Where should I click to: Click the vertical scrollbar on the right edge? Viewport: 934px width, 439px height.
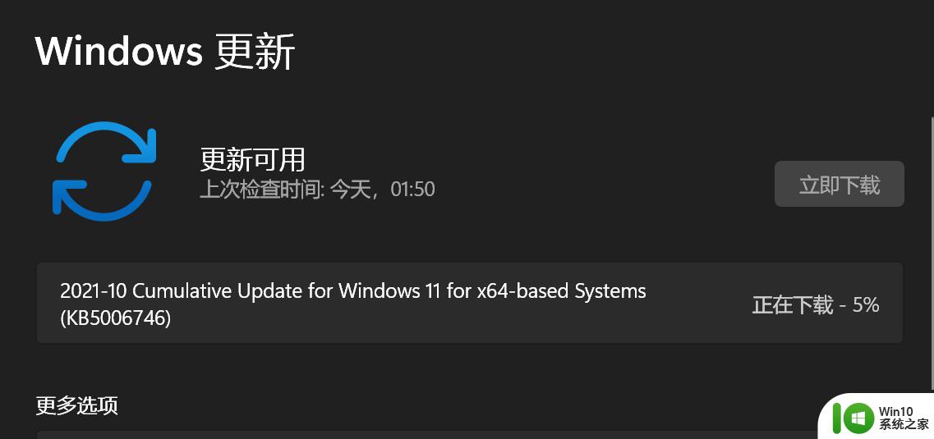[x=932, y=249]
